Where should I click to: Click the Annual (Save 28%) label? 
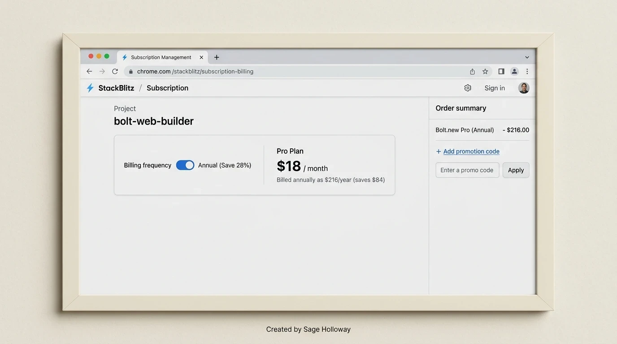pos(225,165)
